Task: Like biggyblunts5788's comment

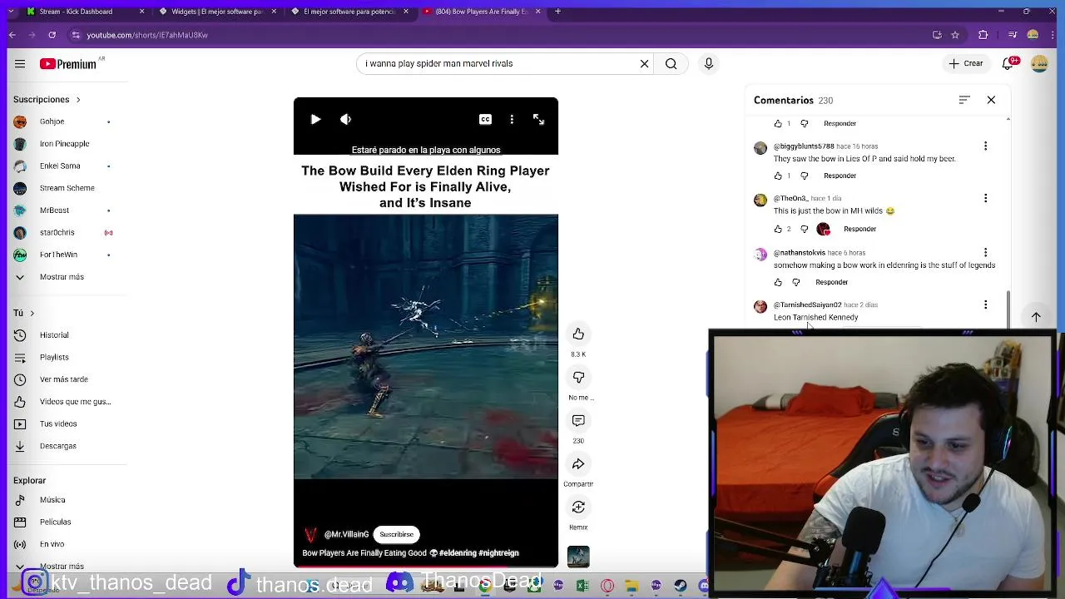Action: pos(778,176)
